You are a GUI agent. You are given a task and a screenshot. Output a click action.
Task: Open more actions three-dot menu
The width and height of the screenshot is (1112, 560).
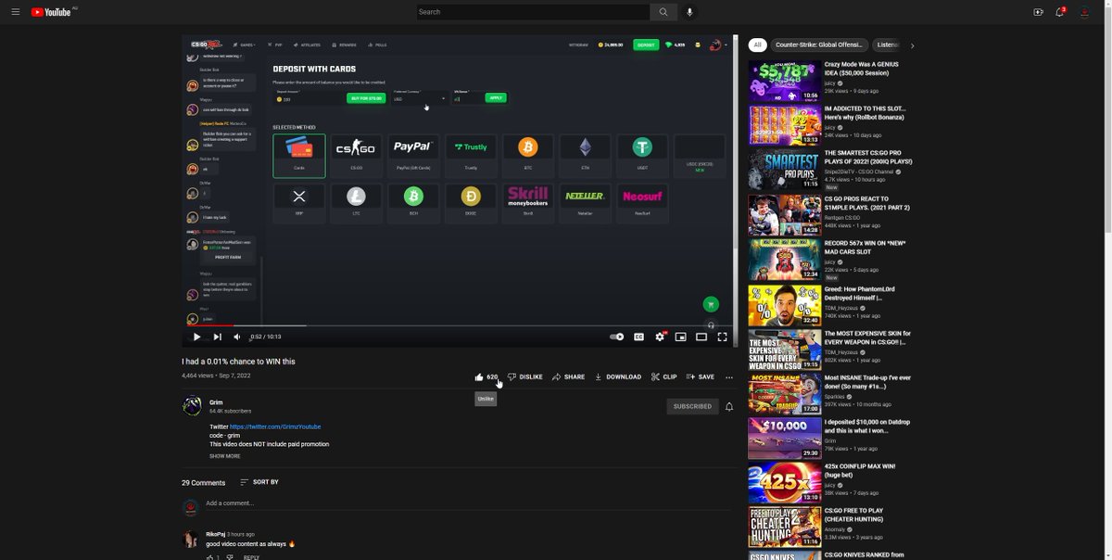(x=729, y=377)
